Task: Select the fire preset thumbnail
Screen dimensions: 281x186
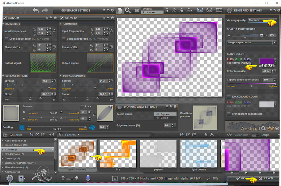Action: [118, 154]
